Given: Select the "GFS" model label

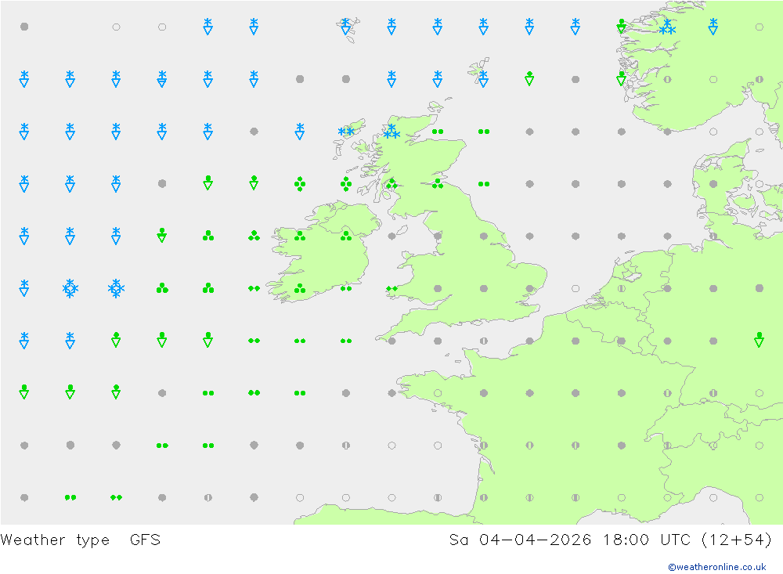Looking at the screenshot, I should click(x=145, y=540).
